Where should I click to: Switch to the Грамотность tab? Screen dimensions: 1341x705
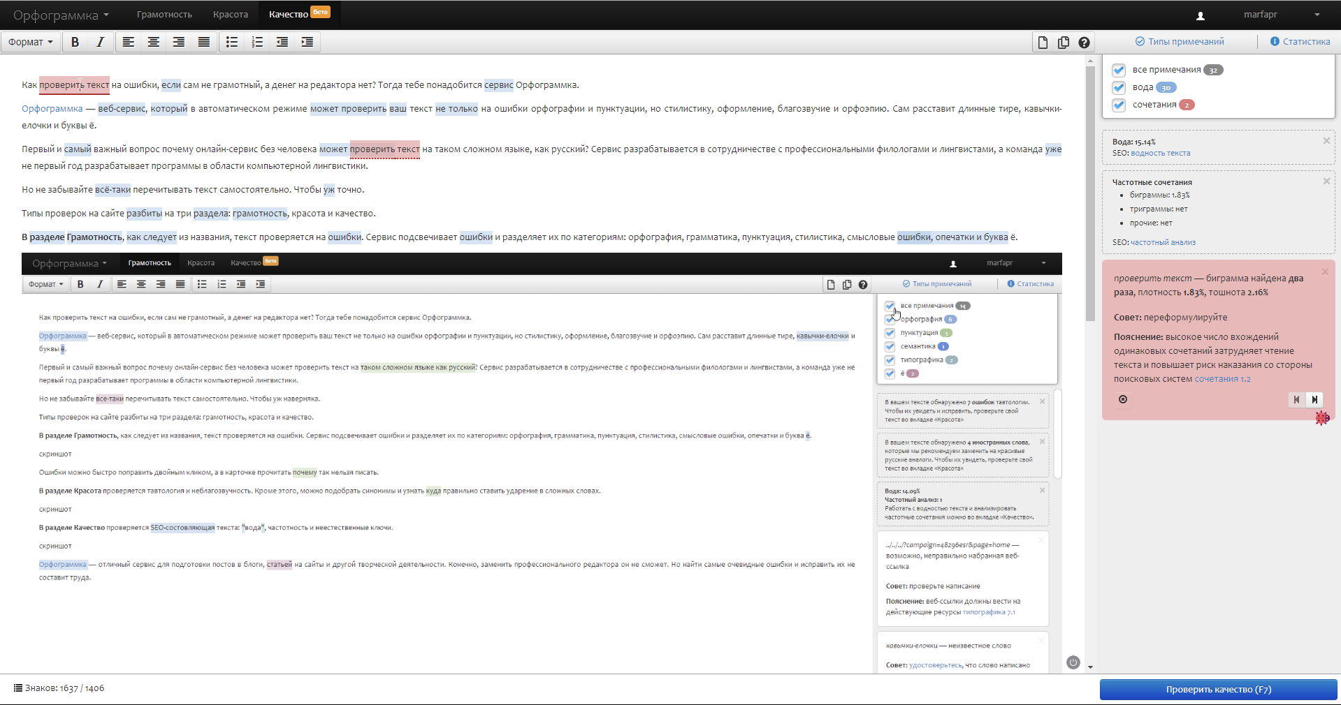click(164, 15)
